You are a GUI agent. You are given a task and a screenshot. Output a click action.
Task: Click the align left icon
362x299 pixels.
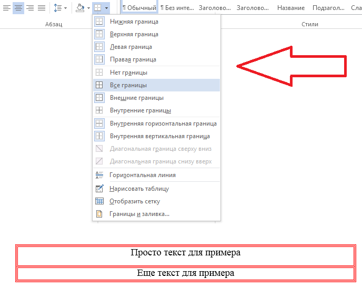tap(6, 8)
